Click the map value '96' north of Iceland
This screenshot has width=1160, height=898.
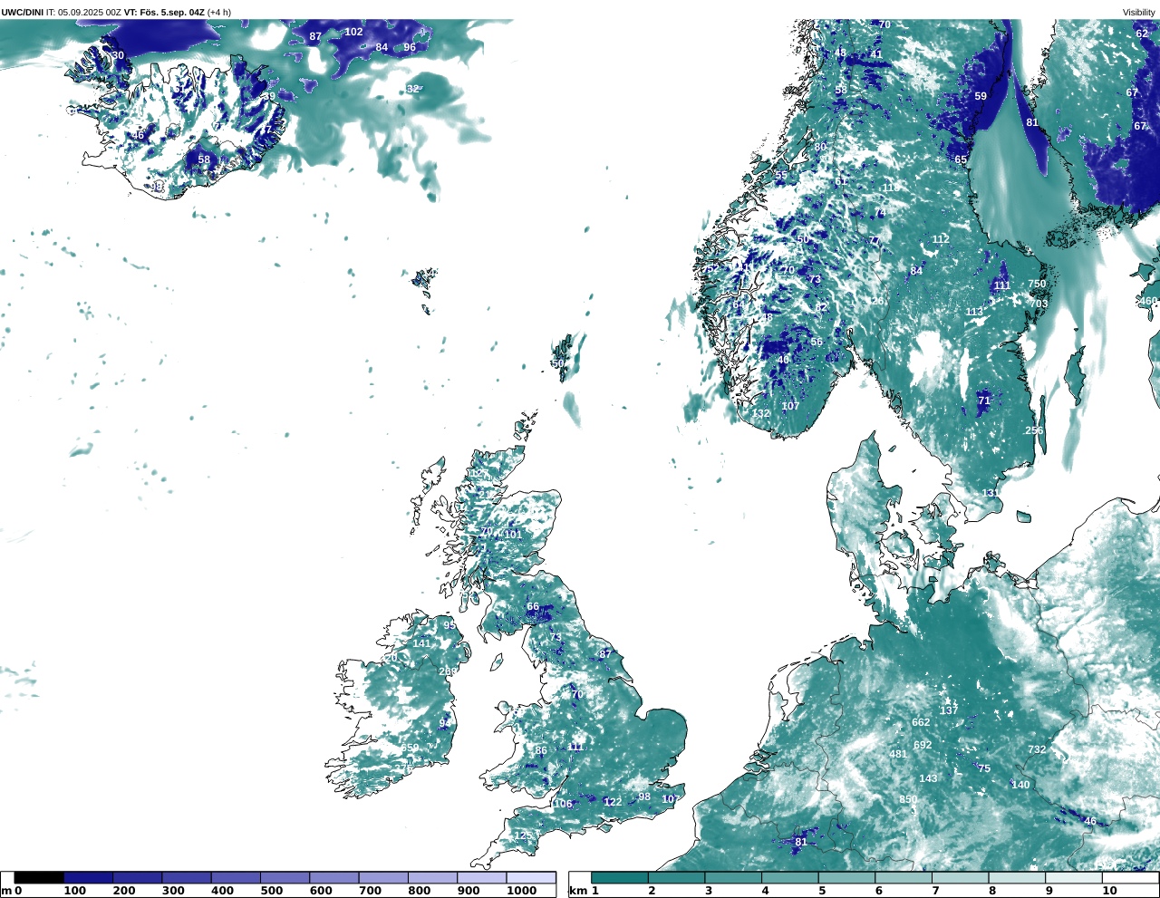[410, 47]
